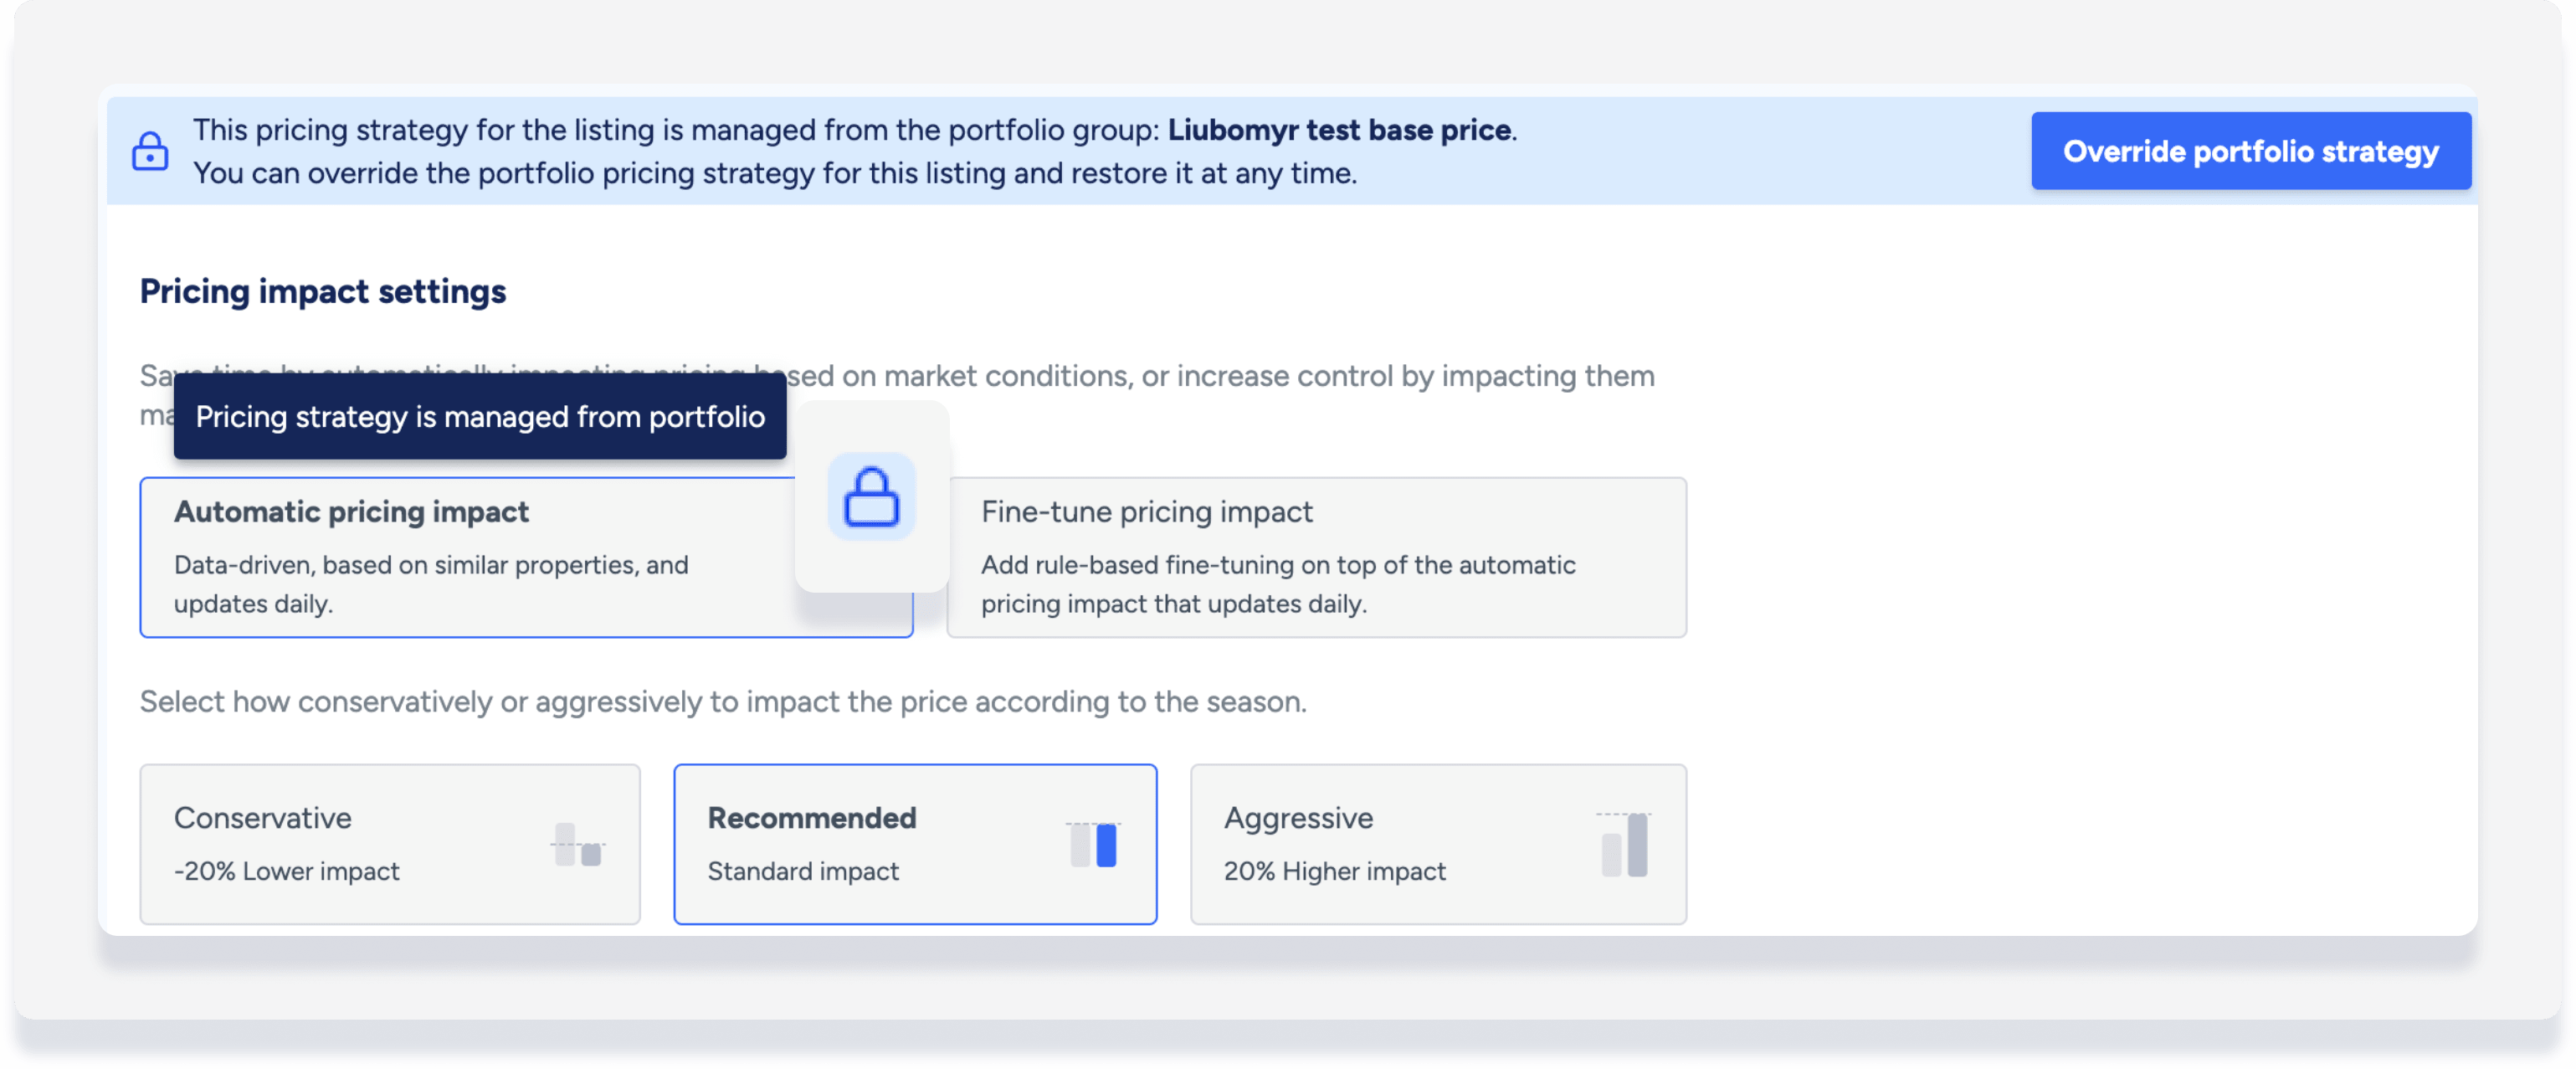Click the 'Pricing impact settings' heading

tap(323, 291)
